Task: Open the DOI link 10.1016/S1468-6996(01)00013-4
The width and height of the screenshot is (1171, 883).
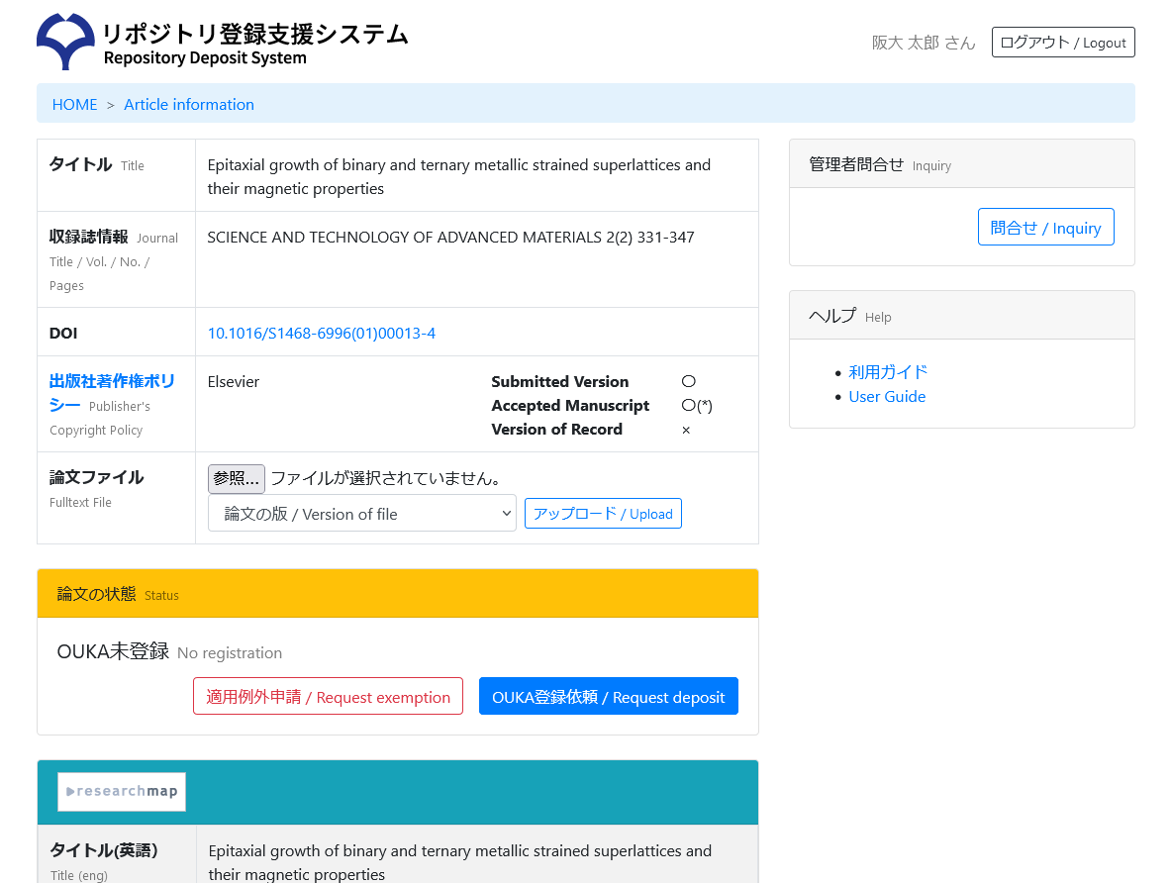Action: pos(321,334)
